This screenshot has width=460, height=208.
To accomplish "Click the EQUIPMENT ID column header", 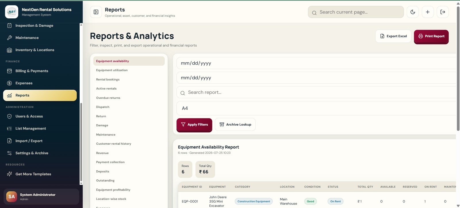I will point(192,187).
